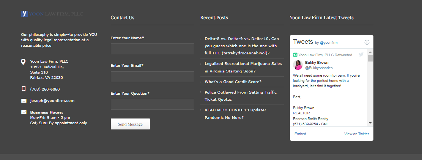Read What's a Good Credit Score post
422x160 pixels.
[233, 82]
